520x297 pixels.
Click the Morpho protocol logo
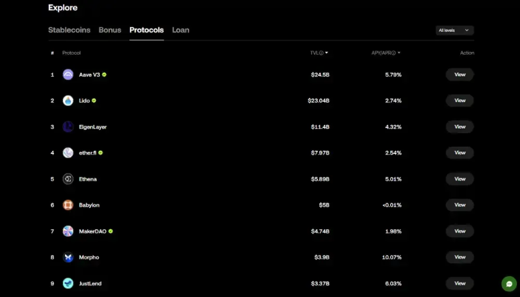pyautogui.click(x=68, y=257)
